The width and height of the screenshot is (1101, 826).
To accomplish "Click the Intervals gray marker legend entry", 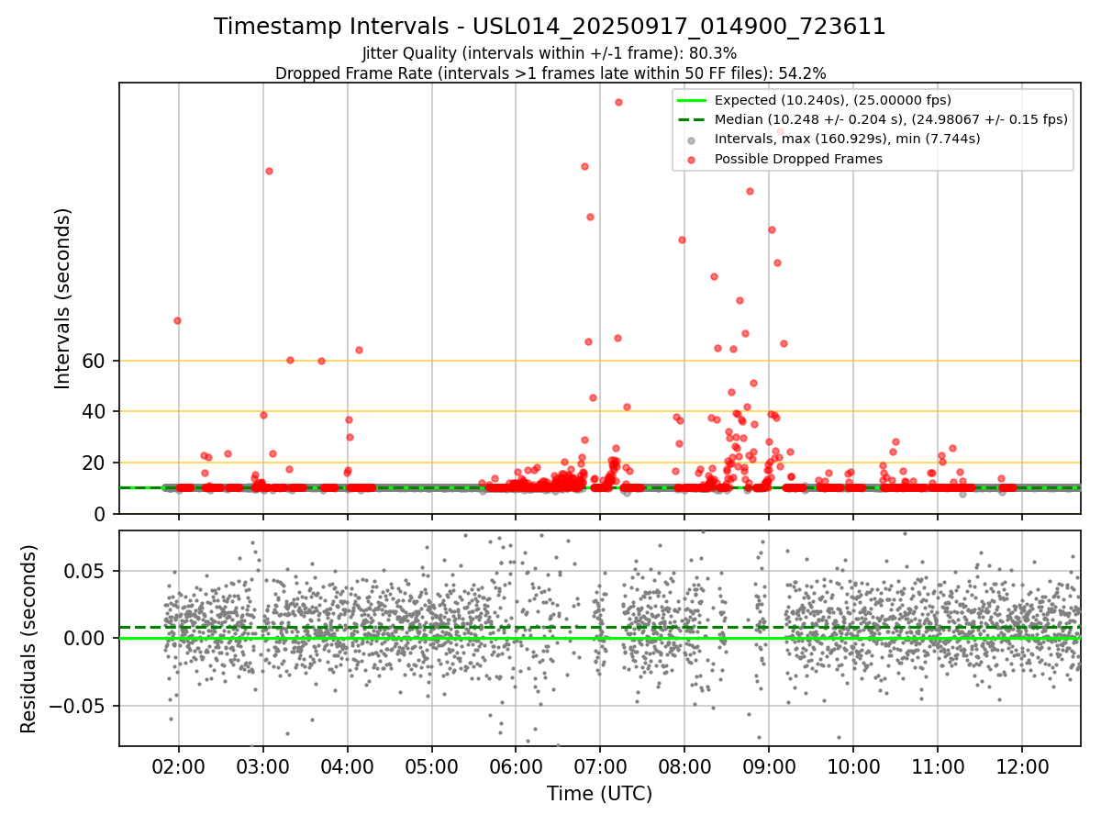I will pyautogui.click(x=833, y=139).
